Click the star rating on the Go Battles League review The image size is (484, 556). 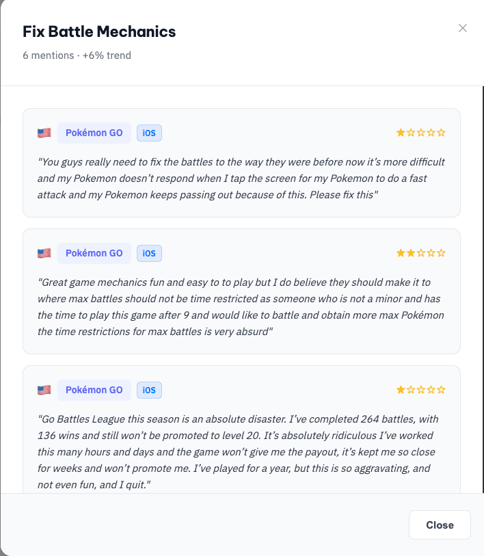[421, 390]
